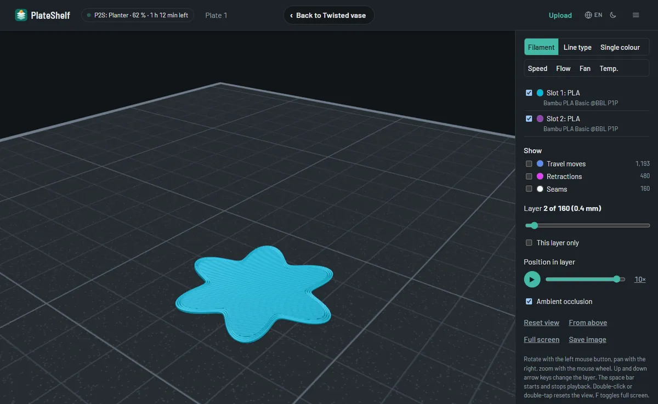Viewport: 658px width, 404px height.
Task: Click the magenta Retractions dot
Action: tap(540, 177)
